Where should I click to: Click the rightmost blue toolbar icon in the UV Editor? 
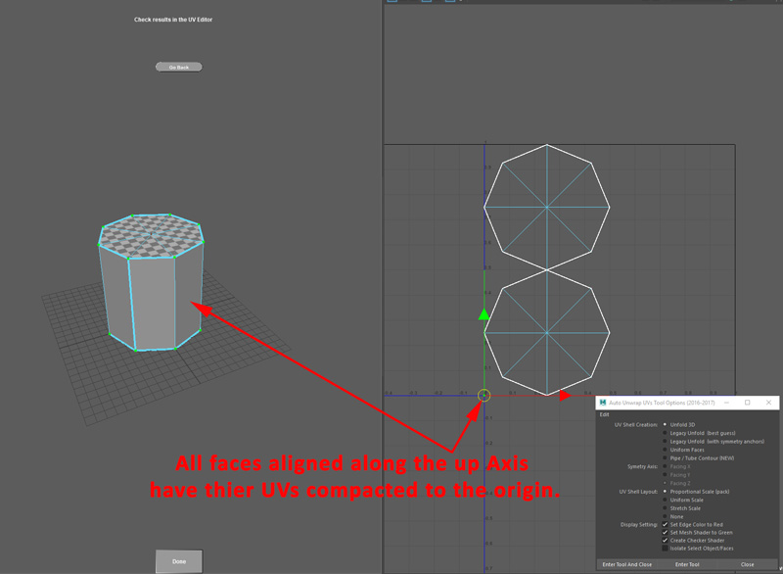(450, 3)
